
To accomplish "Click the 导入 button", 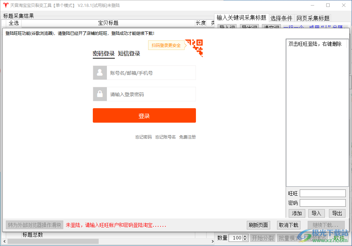I will coord(317,213).
